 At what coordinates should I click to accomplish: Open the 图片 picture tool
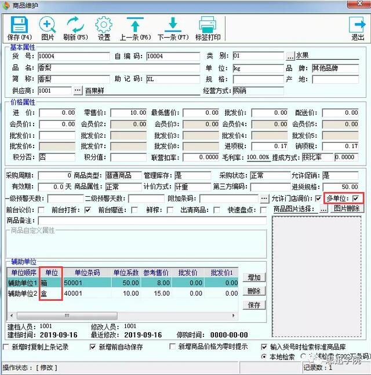(48, 25)
